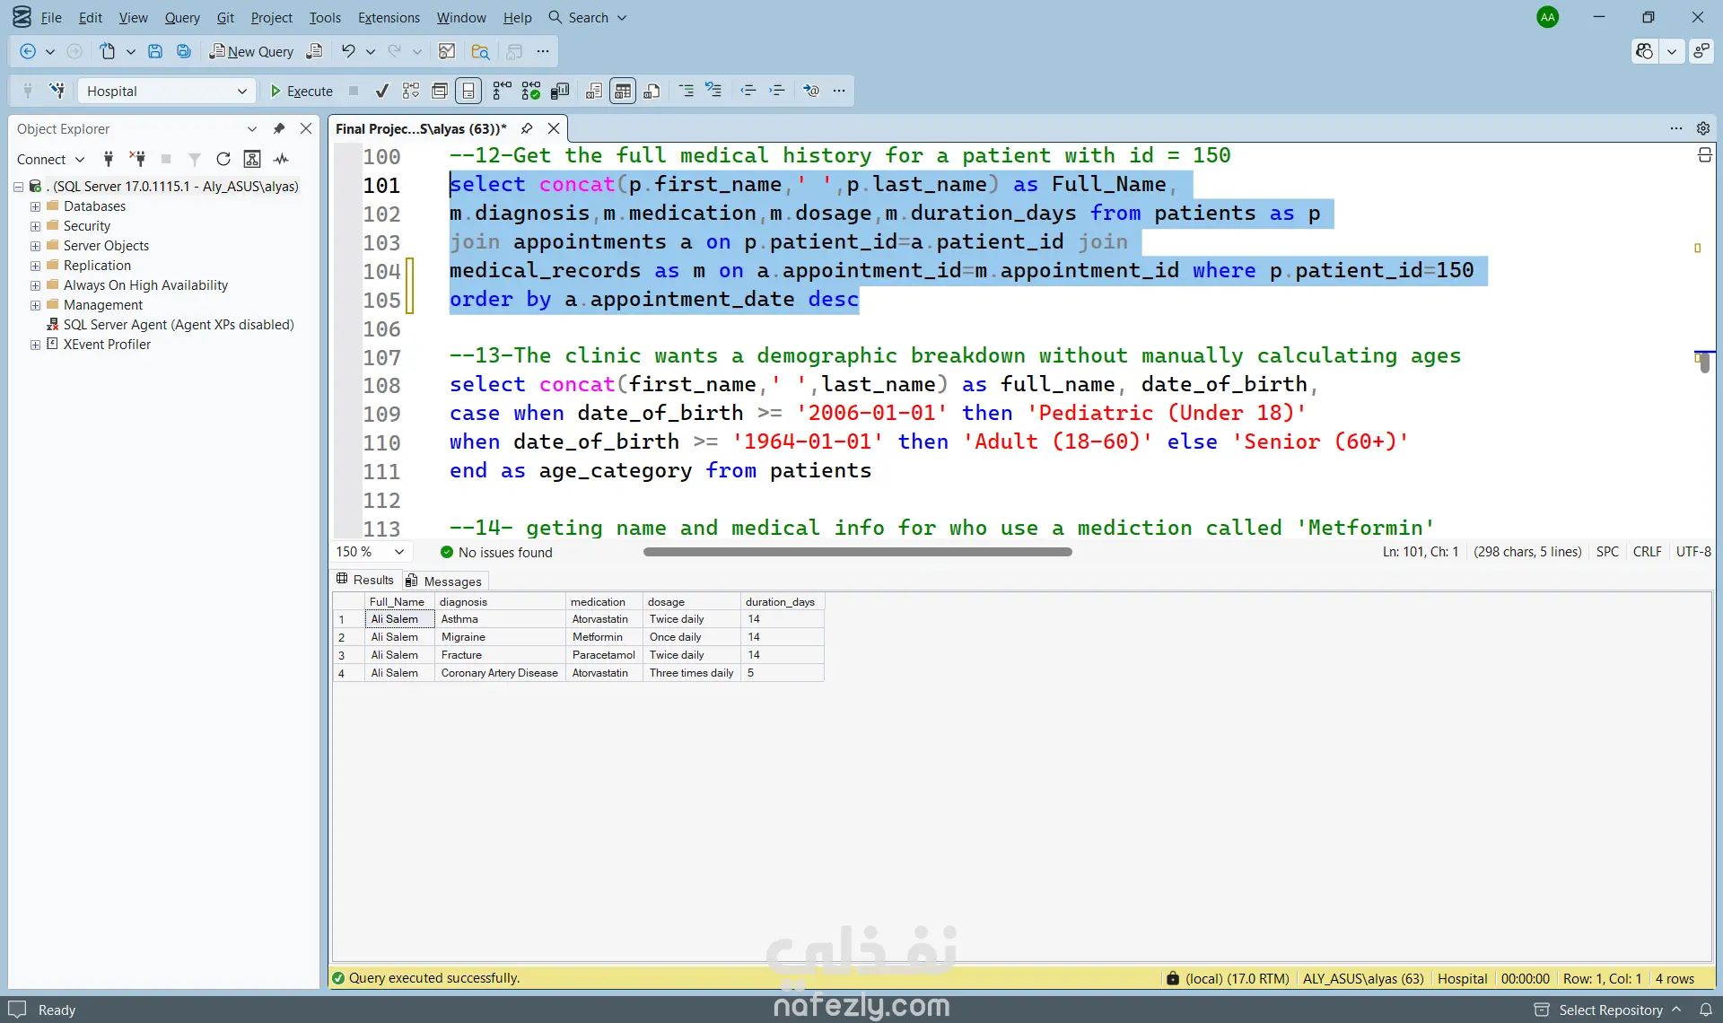Click the Change Connection plug icon
1723x1023 pixels.
(x=57, y=91)
